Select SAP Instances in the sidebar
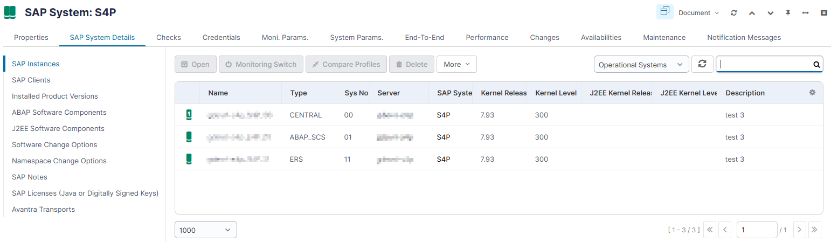The height and width of the screenshot is (242, 831). [x=36, y=64]
